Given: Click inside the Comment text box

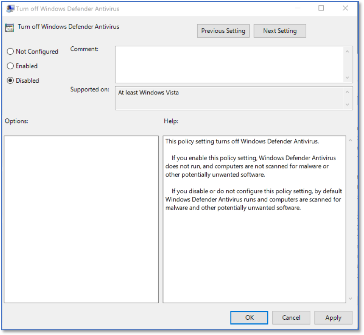Looking at the screenshot, I should (229, 64).
